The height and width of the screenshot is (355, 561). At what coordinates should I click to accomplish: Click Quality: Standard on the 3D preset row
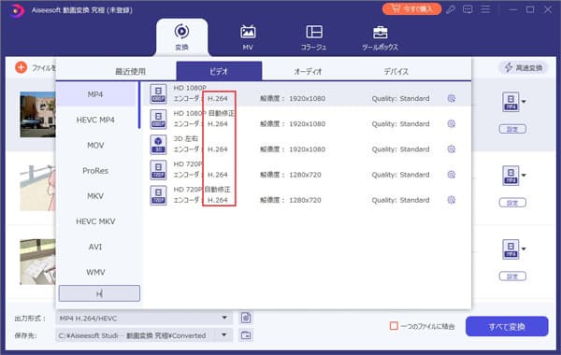click(x=400, y=149)
